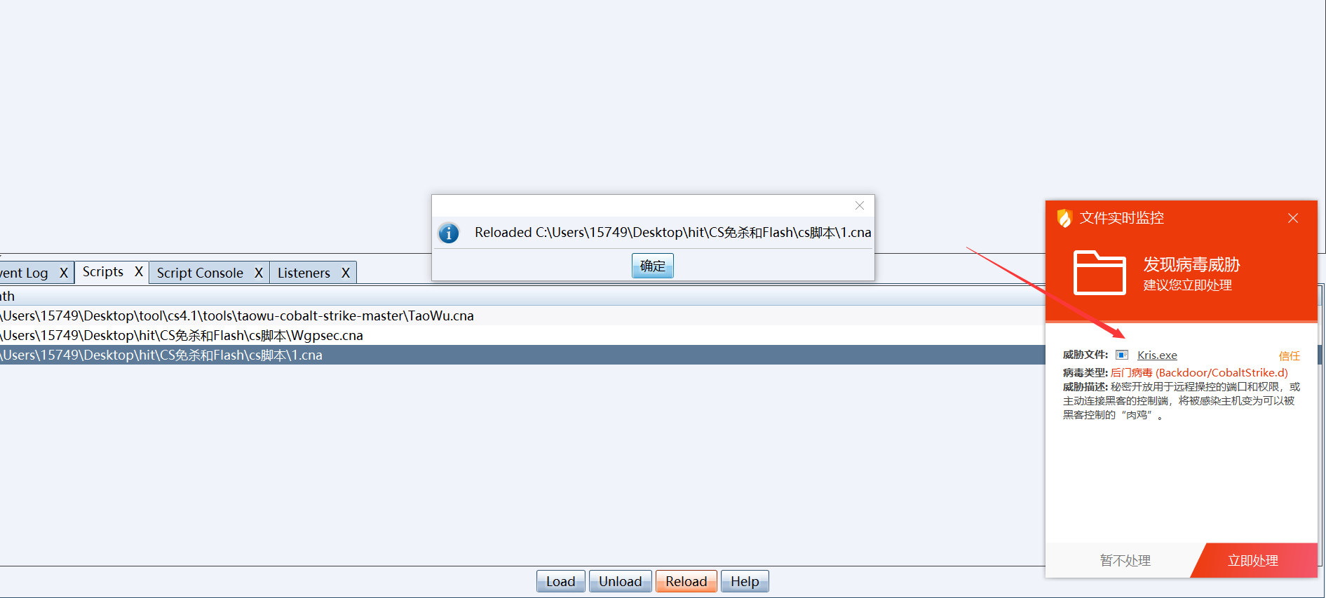Dismiss the antivirus file monitor popup

tap(1292, 219)
